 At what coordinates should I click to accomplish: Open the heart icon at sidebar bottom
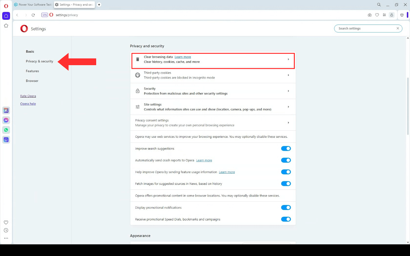coord(6,222)
